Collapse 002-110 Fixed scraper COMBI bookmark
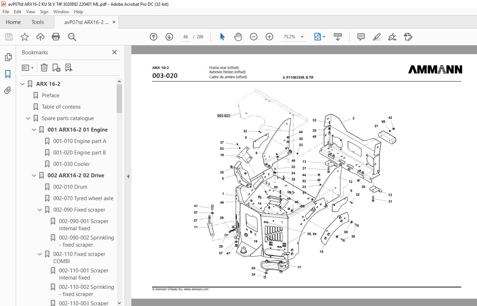The width and height of the screenshot is (477, 306). point(40,254)
